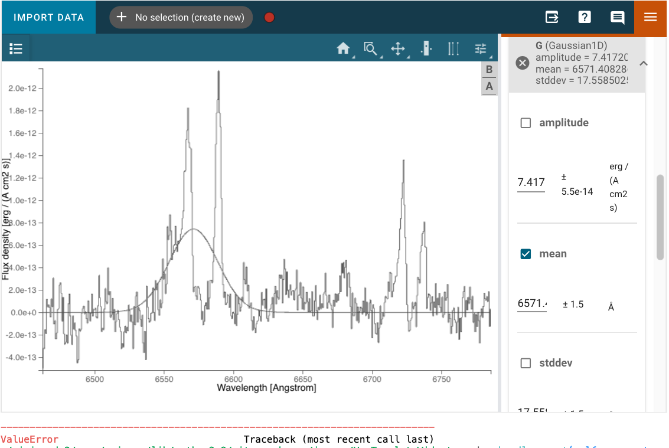Uncheck the mean parameter checkbox
669x448 pixels.
click(x=526, y=254)
